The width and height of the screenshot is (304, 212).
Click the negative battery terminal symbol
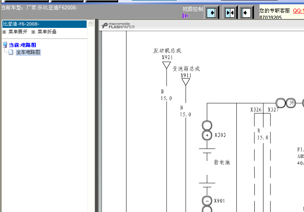coord(207,201)
